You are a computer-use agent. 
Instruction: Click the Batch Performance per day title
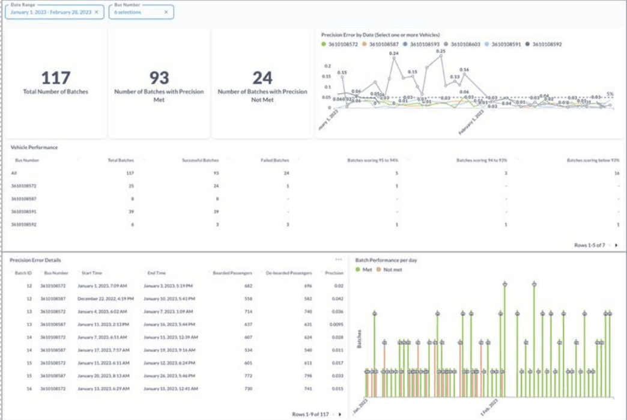tap(386, 260)
